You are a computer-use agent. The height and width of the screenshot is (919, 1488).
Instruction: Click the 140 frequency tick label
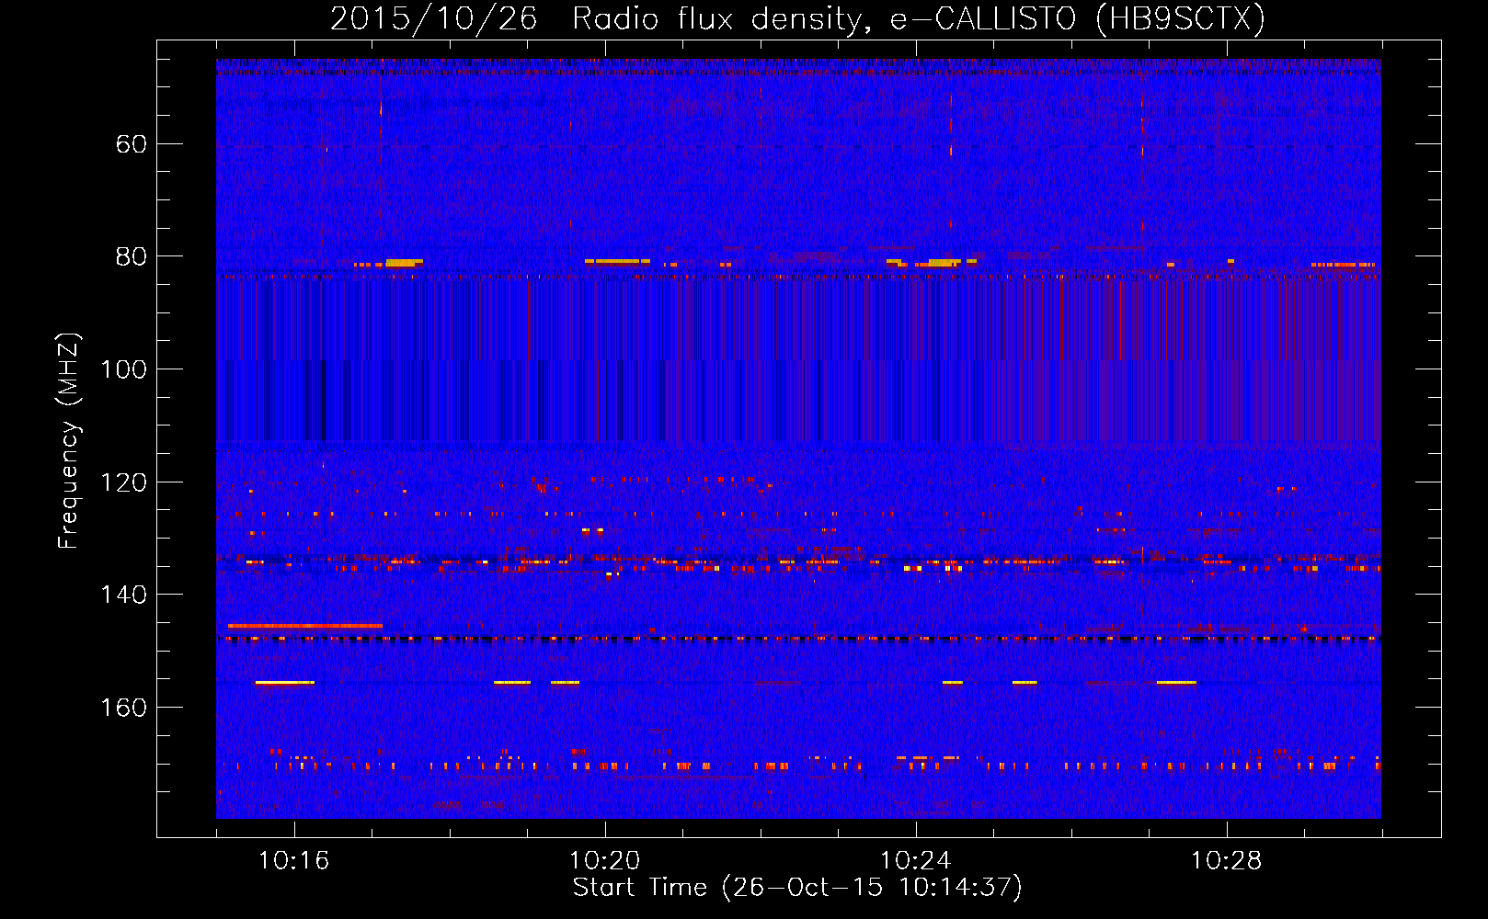(x=123, y=595)
